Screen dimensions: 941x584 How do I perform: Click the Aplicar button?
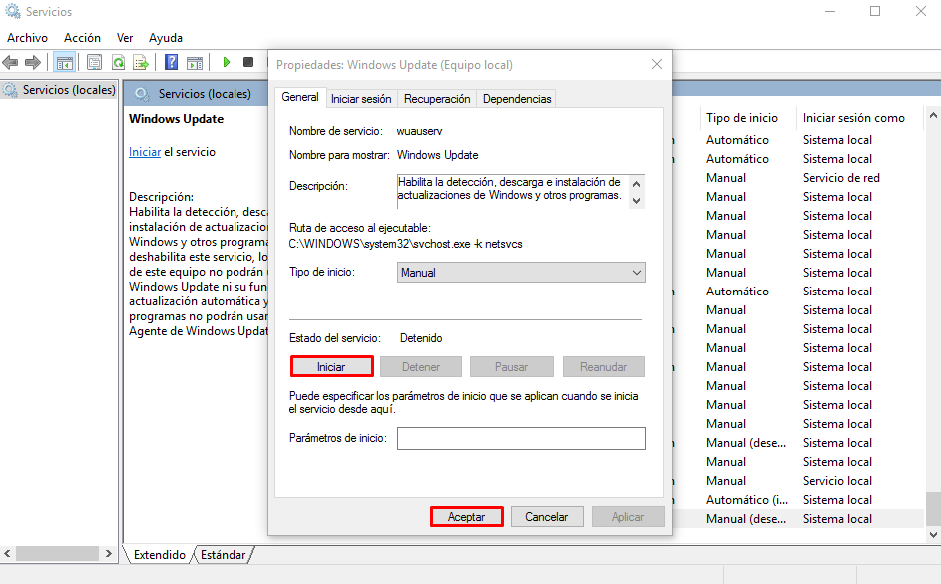tap(628, 517)
